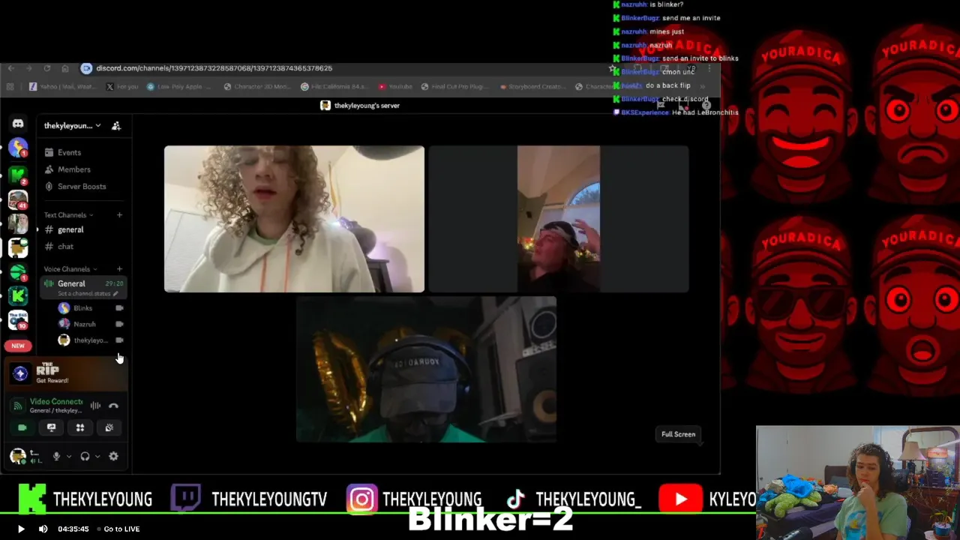Disconnect from voice with phone icon
Image resolution: width=960 pixels, height=540 pixels.
point(113,406)
